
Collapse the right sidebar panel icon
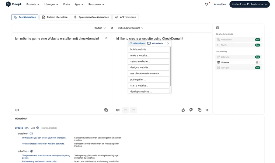pos(218,28)
